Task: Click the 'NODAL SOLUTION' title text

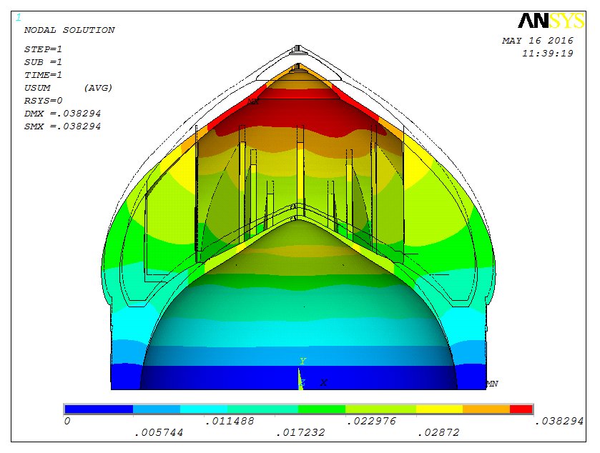Action: tap(69, 30)
